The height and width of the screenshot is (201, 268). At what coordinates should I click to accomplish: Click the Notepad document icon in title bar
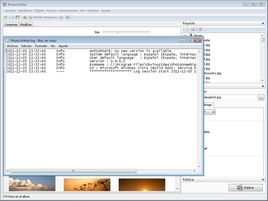(8, 41)
